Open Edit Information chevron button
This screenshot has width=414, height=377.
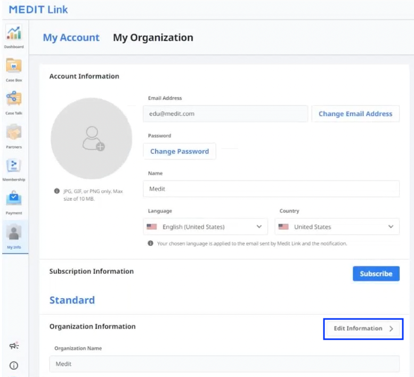coord(363,329)
